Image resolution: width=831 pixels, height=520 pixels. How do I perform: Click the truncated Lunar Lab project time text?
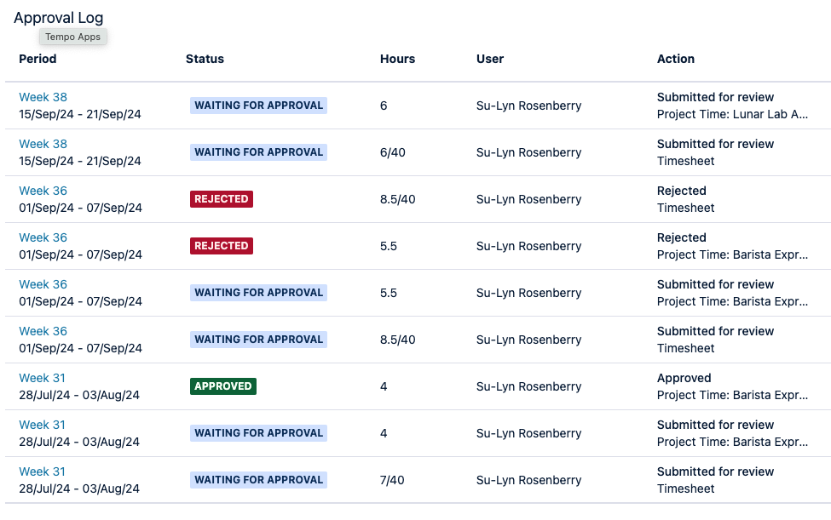pyautogui.click(x=732, y=114)
